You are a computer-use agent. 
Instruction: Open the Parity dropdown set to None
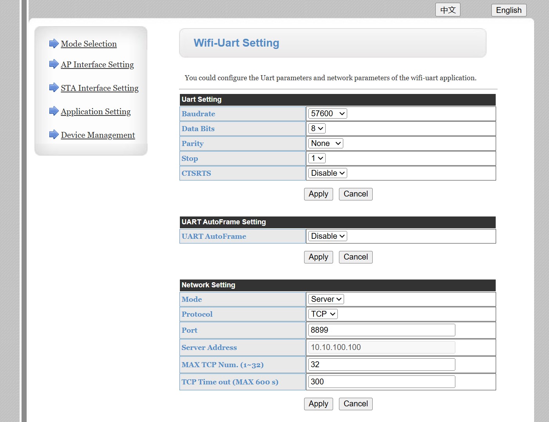[325, 143]
